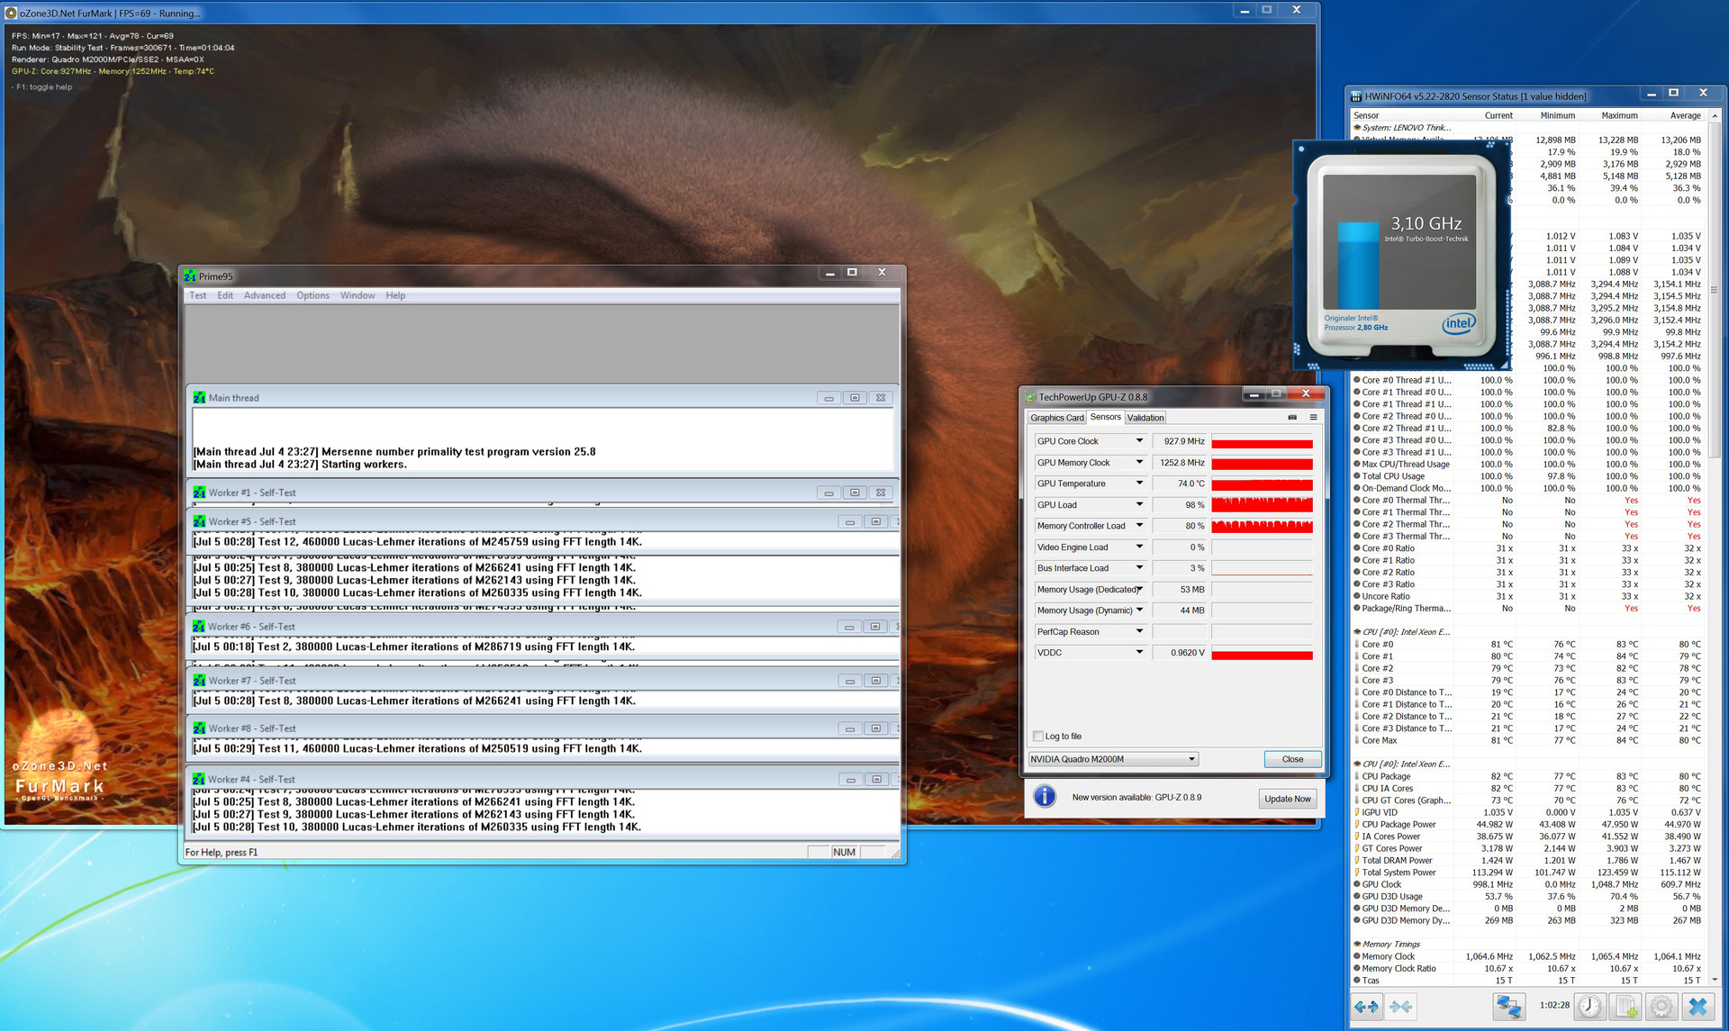Open NVIDIA Quadro M2000M device dropdown
The height and width of the screenshot is (1031, 1729).
coord(1113,759)
